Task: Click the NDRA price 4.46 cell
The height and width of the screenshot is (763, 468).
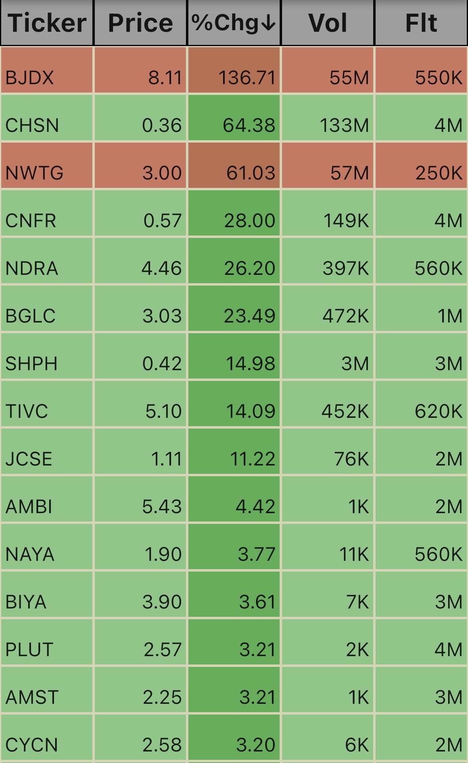Action: point(141,261)
